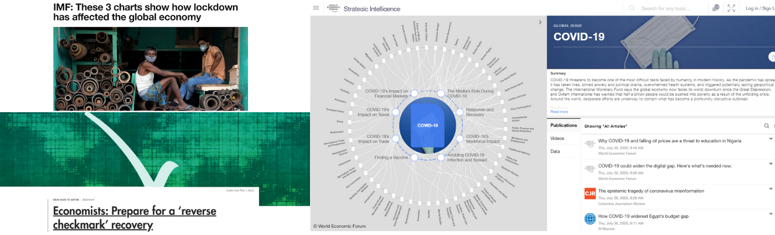This screenshot has height=235, width=775.
Task: Select the Avoiding COVID-19 Infection and Spread node
Action: tap(441, 158)
